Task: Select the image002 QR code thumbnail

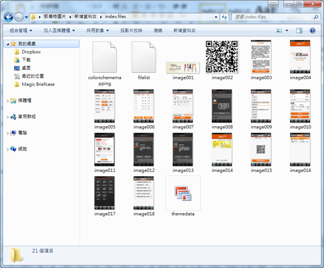Action: pyautogui.click(x=221, y=57)
